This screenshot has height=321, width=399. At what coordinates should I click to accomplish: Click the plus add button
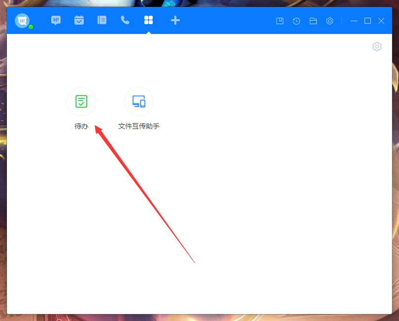175,20
